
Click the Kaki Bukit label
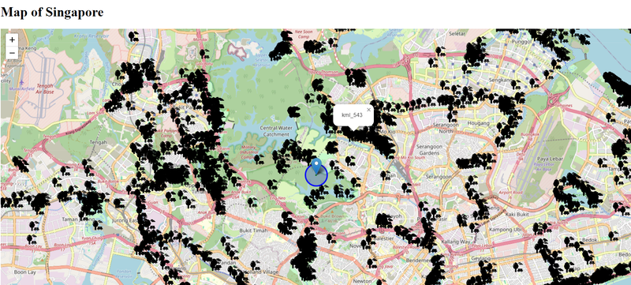click(517, 214)
